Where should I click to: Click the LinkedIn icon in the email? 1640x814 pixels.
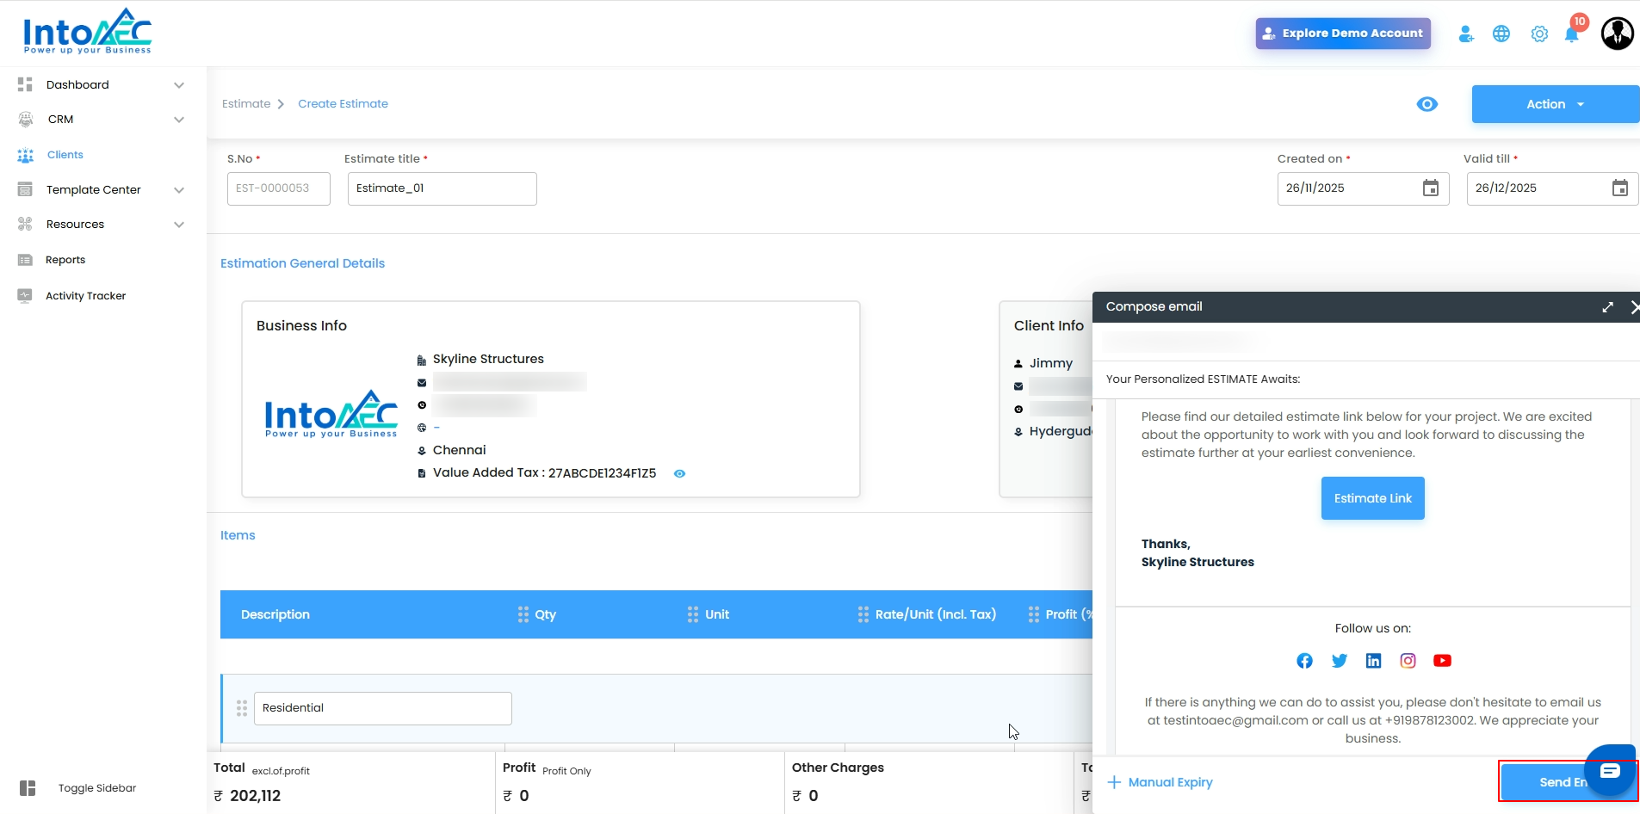[x=1373, y=661]
